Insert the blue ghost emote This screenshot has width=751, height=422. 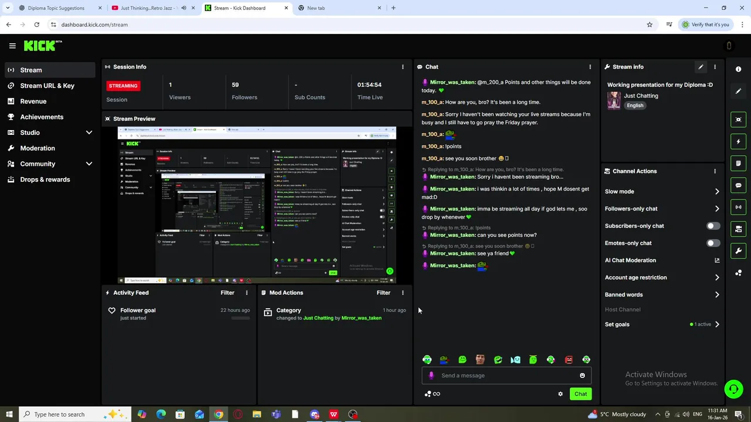[x=515, y=360]
